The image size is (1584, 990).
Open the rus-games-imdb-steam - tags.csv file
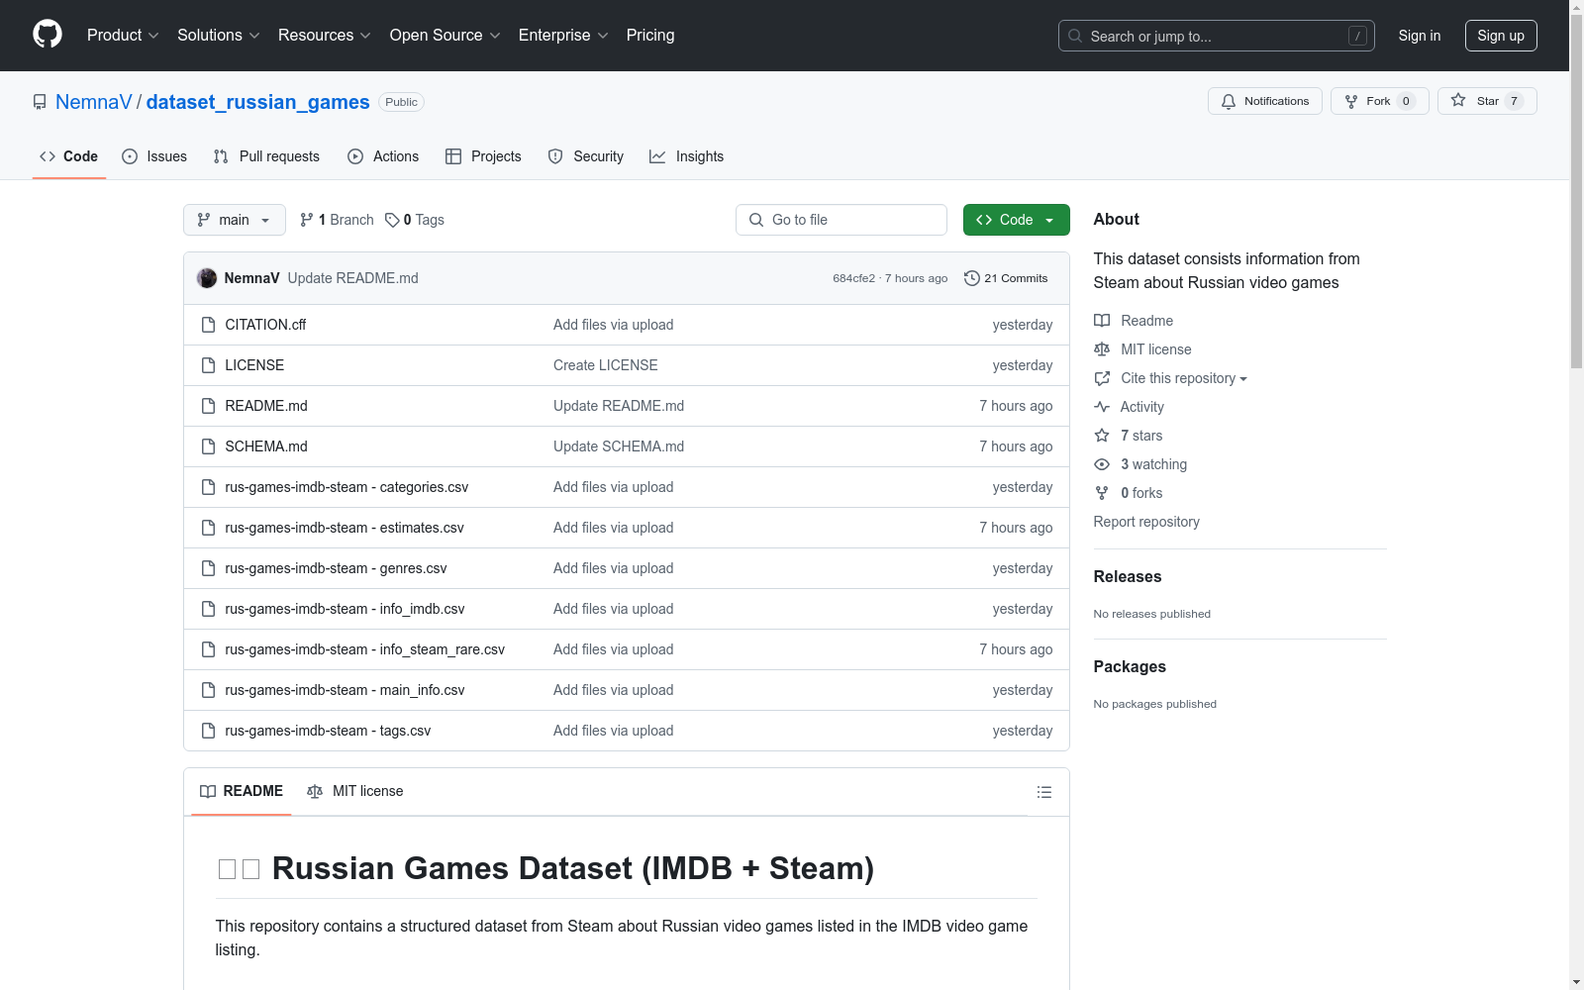(328, 731)
